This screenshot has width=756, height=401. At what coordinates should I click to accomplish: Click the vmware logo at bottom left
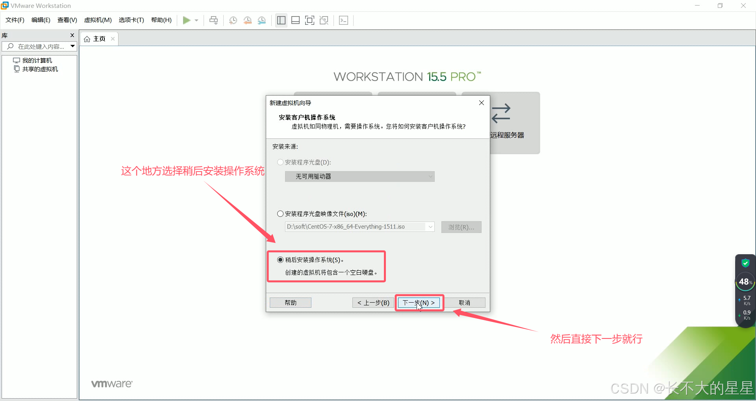pos(112,384)
